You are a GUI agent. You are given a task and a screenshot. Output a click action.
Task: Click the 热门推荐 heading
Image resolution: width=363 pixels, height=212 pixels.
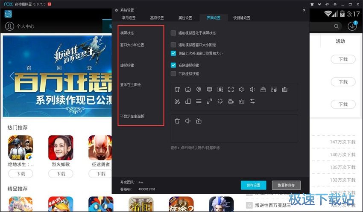18,128
